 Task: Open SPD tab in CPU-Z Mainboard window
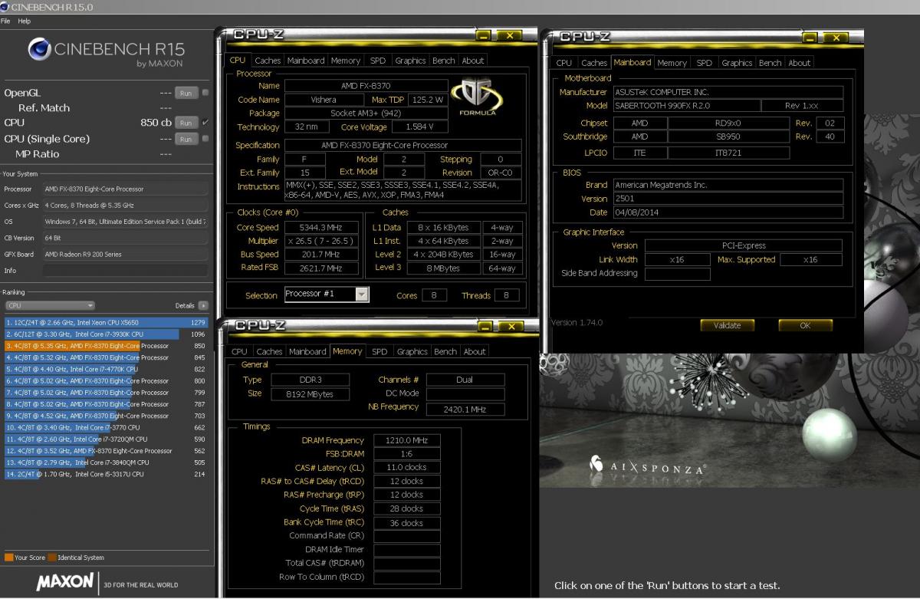click(x=704, y=63)
